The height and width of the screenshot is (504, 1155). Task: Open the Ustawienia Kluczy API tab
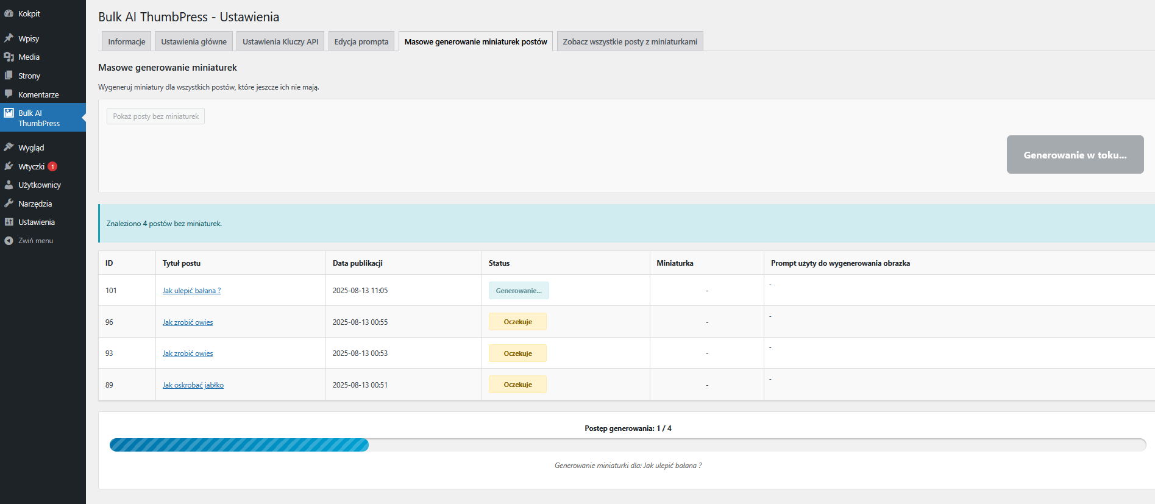pyautogui.click(x=280, y=41)
